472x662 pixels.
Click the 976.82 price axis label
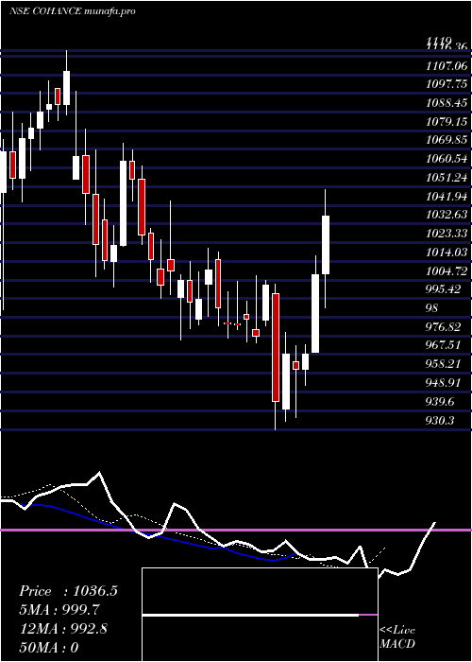[x=444, y=326]
